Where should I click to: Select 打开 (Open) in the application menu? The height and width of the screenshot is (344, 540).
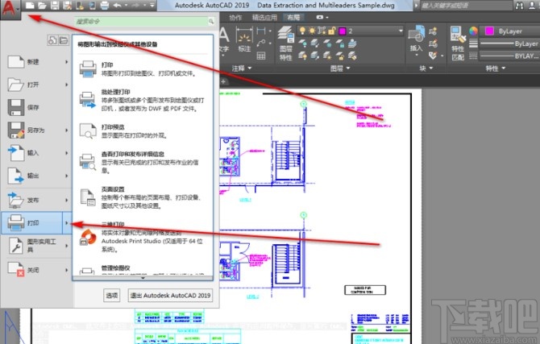click(x=38, y=85)
